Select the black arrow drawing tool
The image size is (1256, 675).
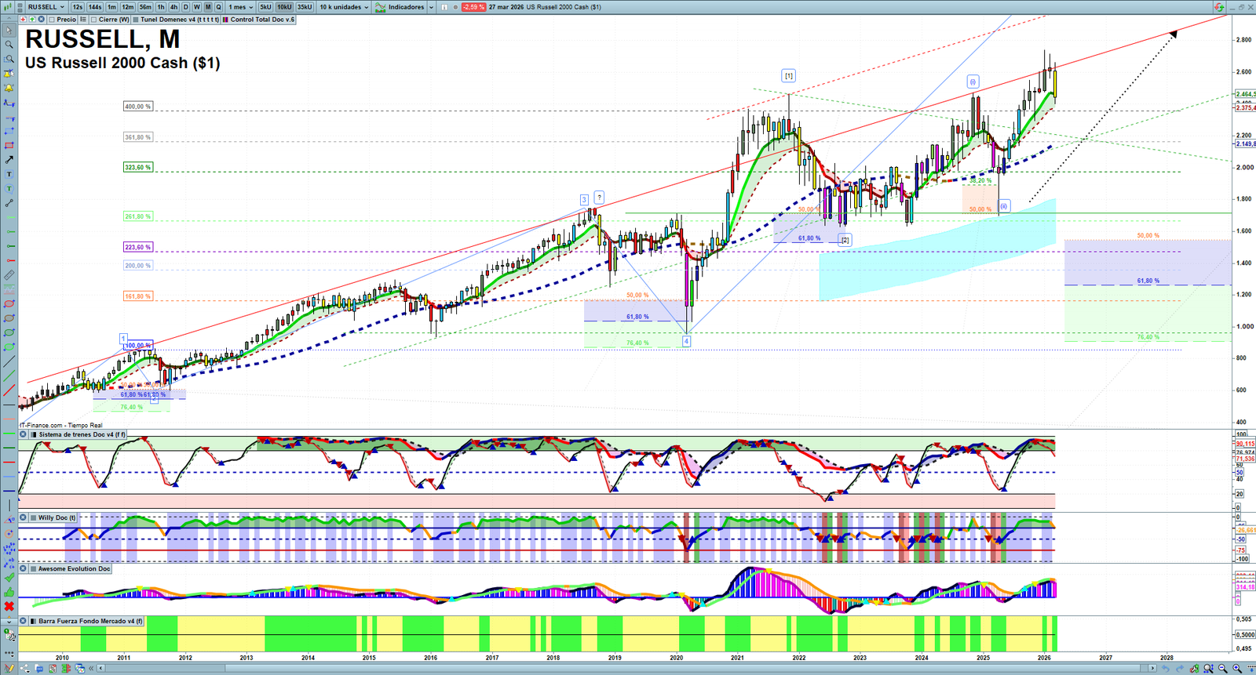(x=9, y=160)
